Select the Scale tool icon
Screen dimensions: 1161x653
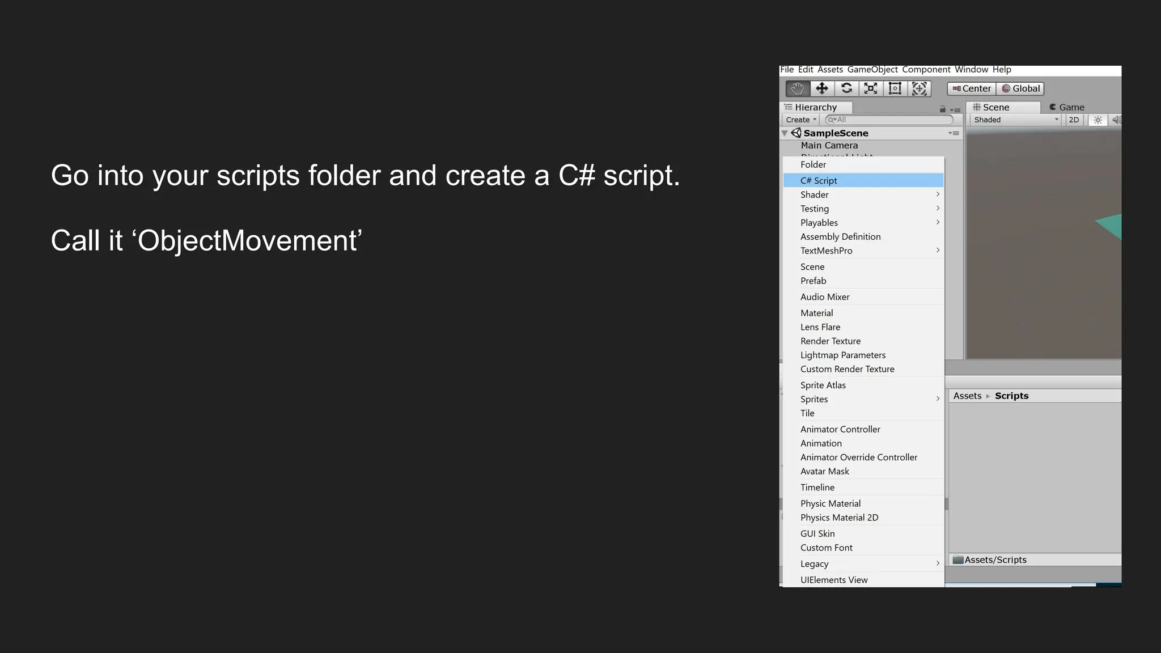click(871, 88)
